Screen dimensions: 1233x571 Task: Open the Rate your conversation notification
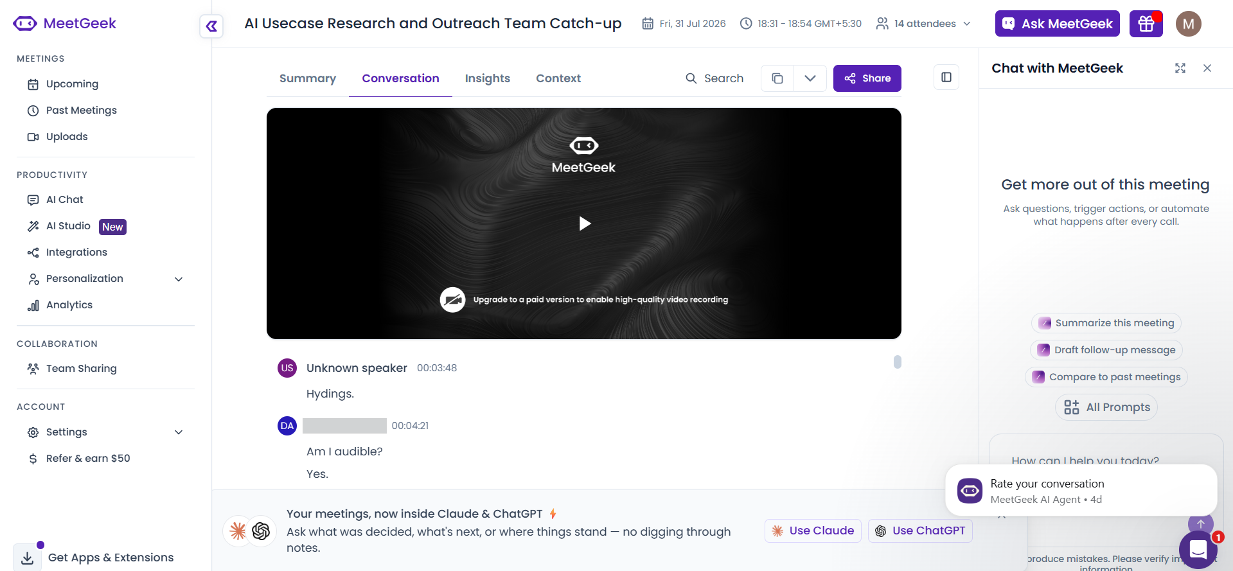pos(1081,491)
